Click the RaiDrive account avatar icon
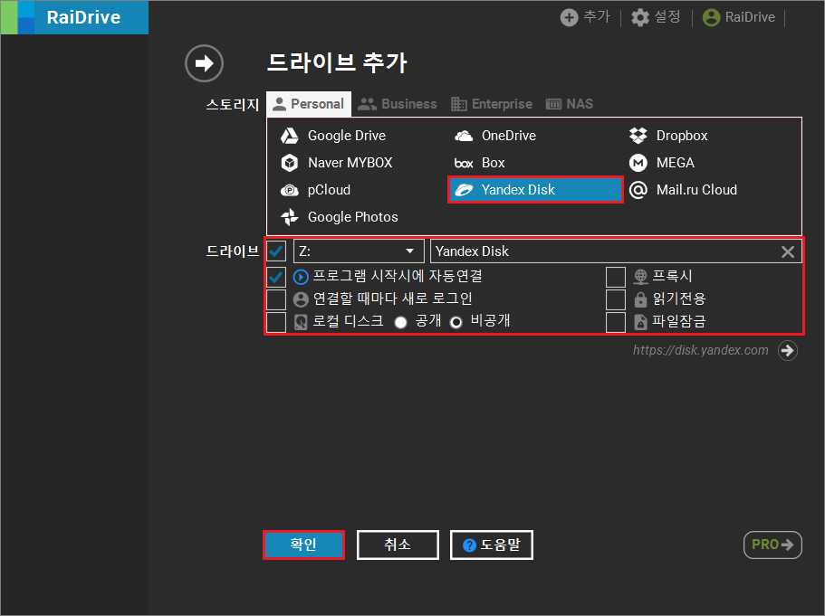The width and height of the screenshot is (825, 616). click(x=712, y=17)
